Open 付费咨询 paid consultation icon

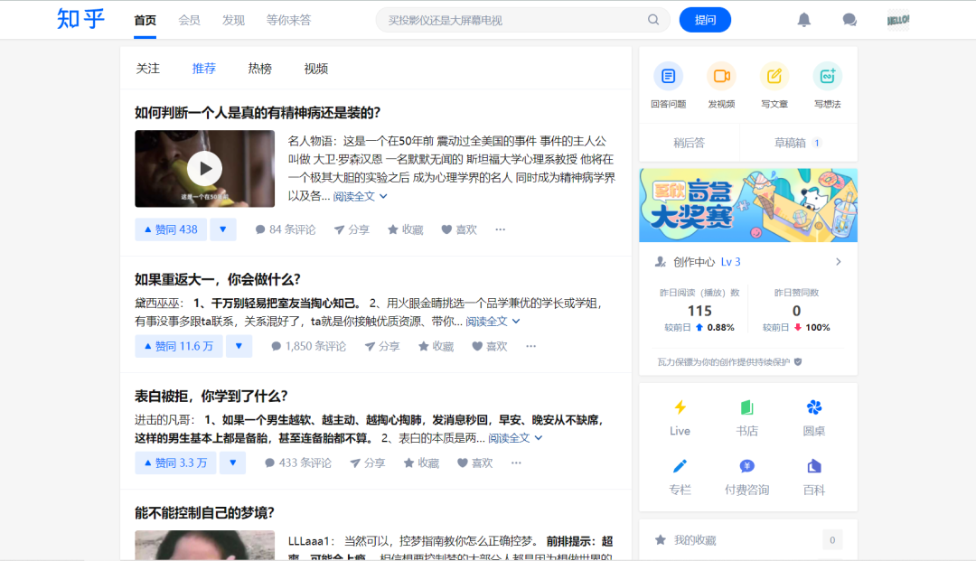pos(747,466)
